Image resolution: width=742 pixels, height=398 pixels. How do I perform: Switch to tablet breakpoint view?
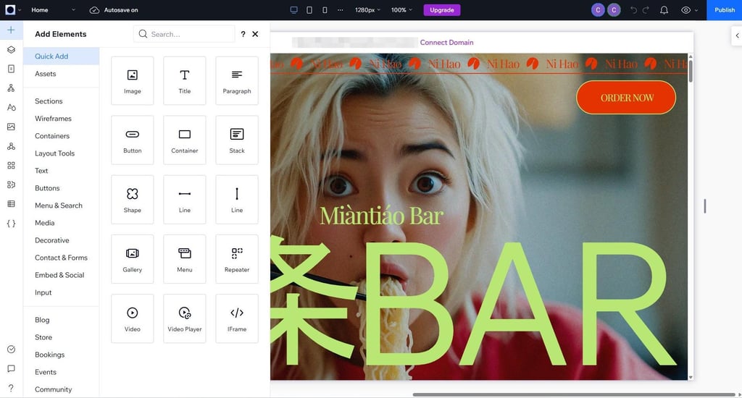pos(309,10)
